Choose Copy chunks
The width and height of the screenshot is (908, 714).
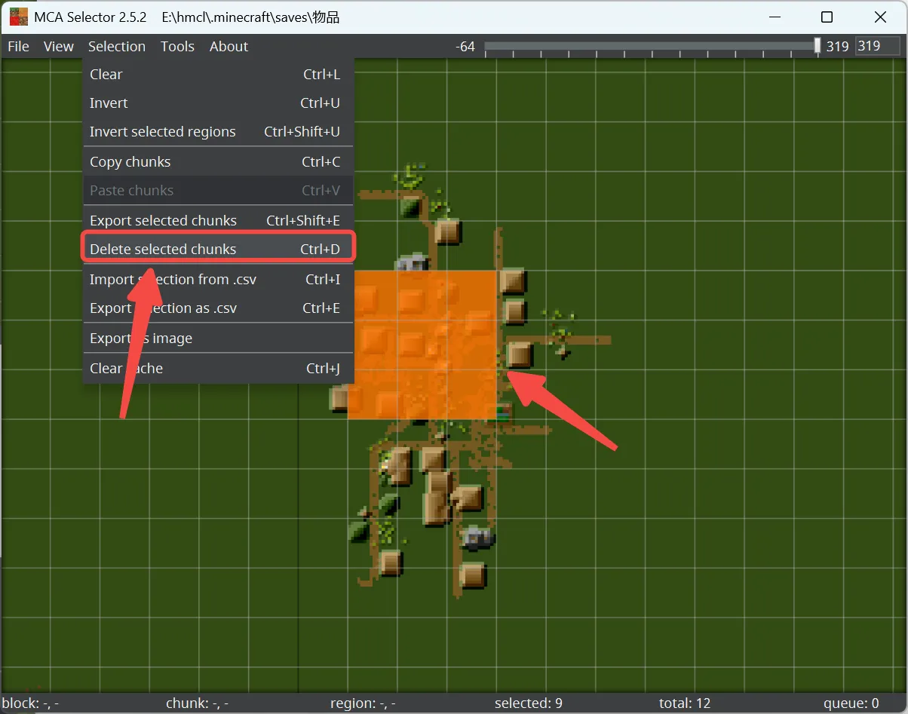(x=218, y=161)
